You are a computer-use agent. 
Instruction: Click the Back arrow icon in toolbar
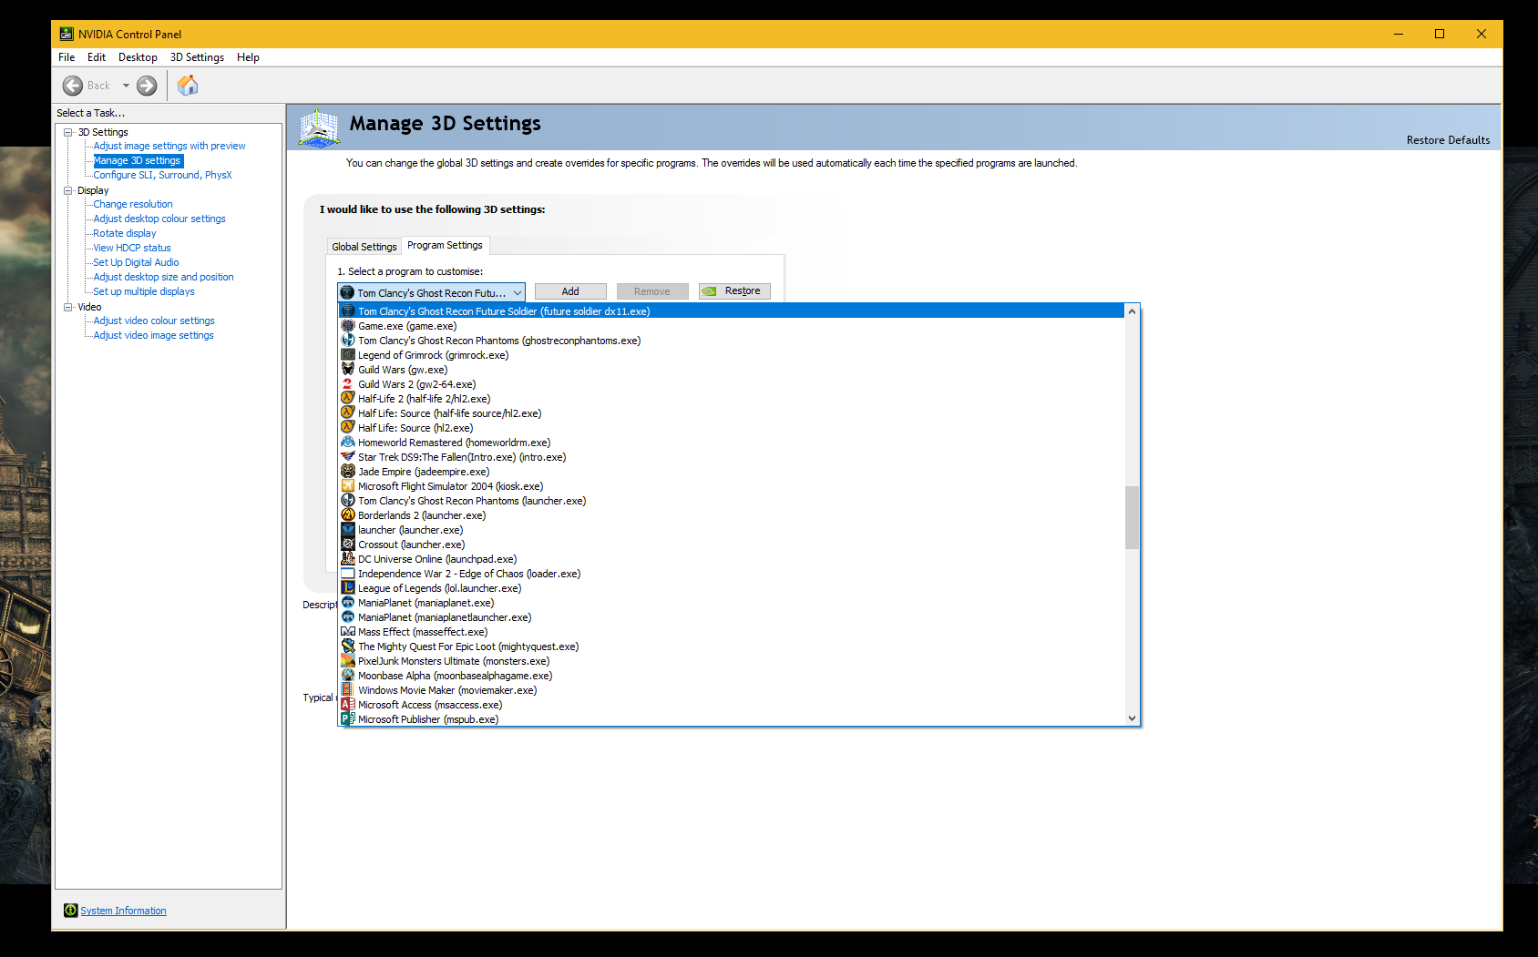coord(73,86)
